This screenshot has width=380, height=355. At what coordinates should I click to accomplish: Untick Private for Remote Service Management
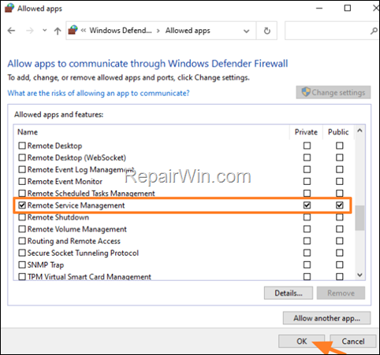pyautogui.click(x=307, y=205)
